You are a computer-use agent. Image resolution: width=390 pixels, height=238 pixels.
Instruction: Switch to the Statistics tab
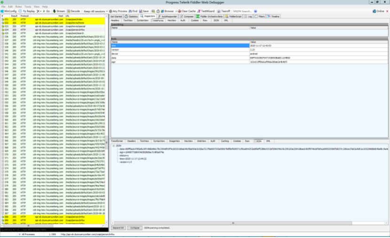click(x=131, y=16)
